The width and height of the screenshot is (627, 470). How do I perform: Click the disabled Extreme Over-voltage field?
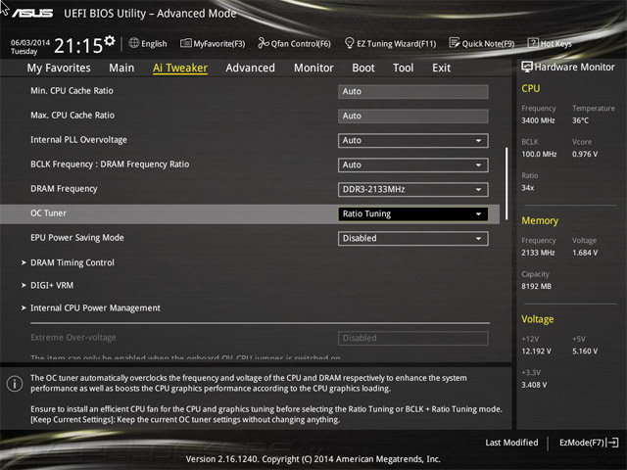pos(413,338)
